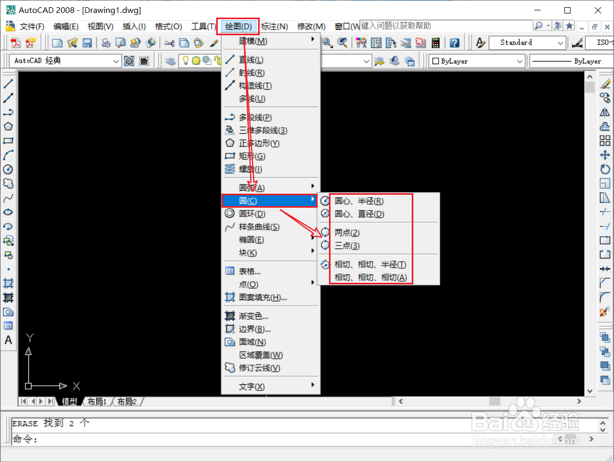Click the Mirror tool in right toolbar

[x=605, y=112]
